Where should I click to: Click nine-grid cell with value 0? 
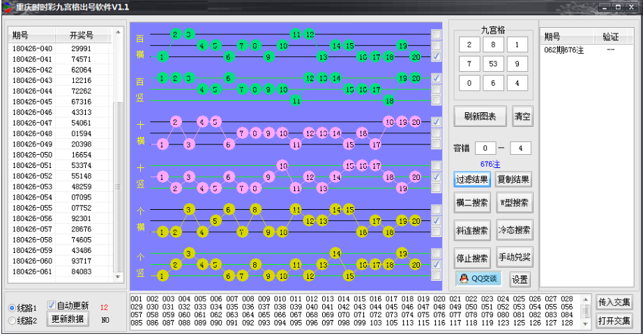[469, 83]
